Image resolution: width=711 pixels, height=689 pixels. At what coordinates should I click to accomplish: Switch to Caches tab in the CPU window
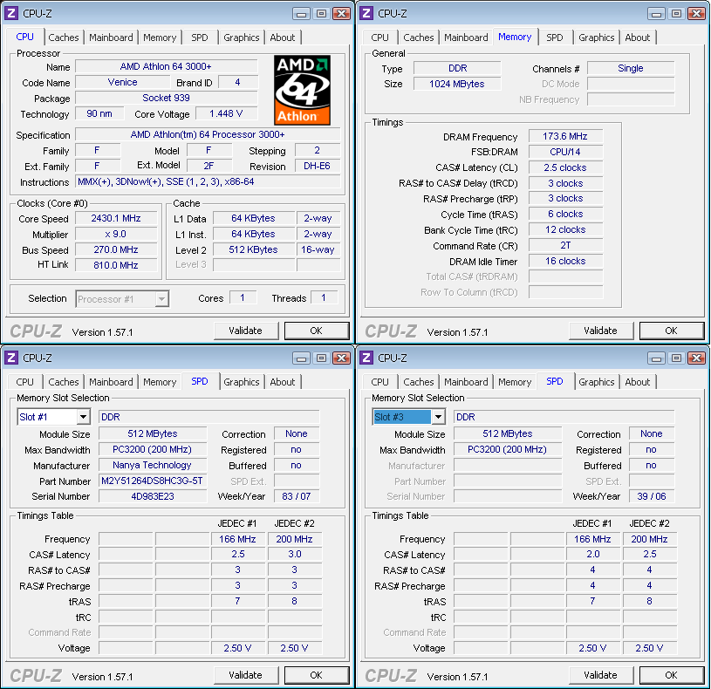click(x=64, y=38)
